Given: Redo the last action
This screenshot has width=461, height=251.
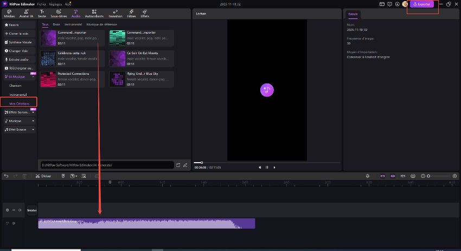Looking at the screenshot, I should point(15,176).
